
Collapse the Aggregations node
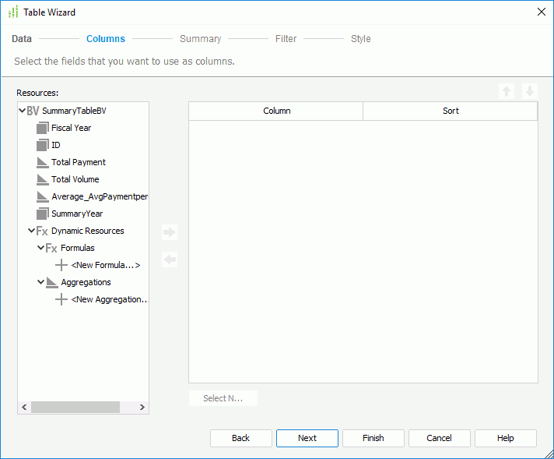click(40, 282)
